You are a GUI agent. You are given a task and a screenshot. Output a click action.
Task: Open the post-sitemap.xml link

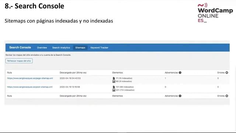30,87
